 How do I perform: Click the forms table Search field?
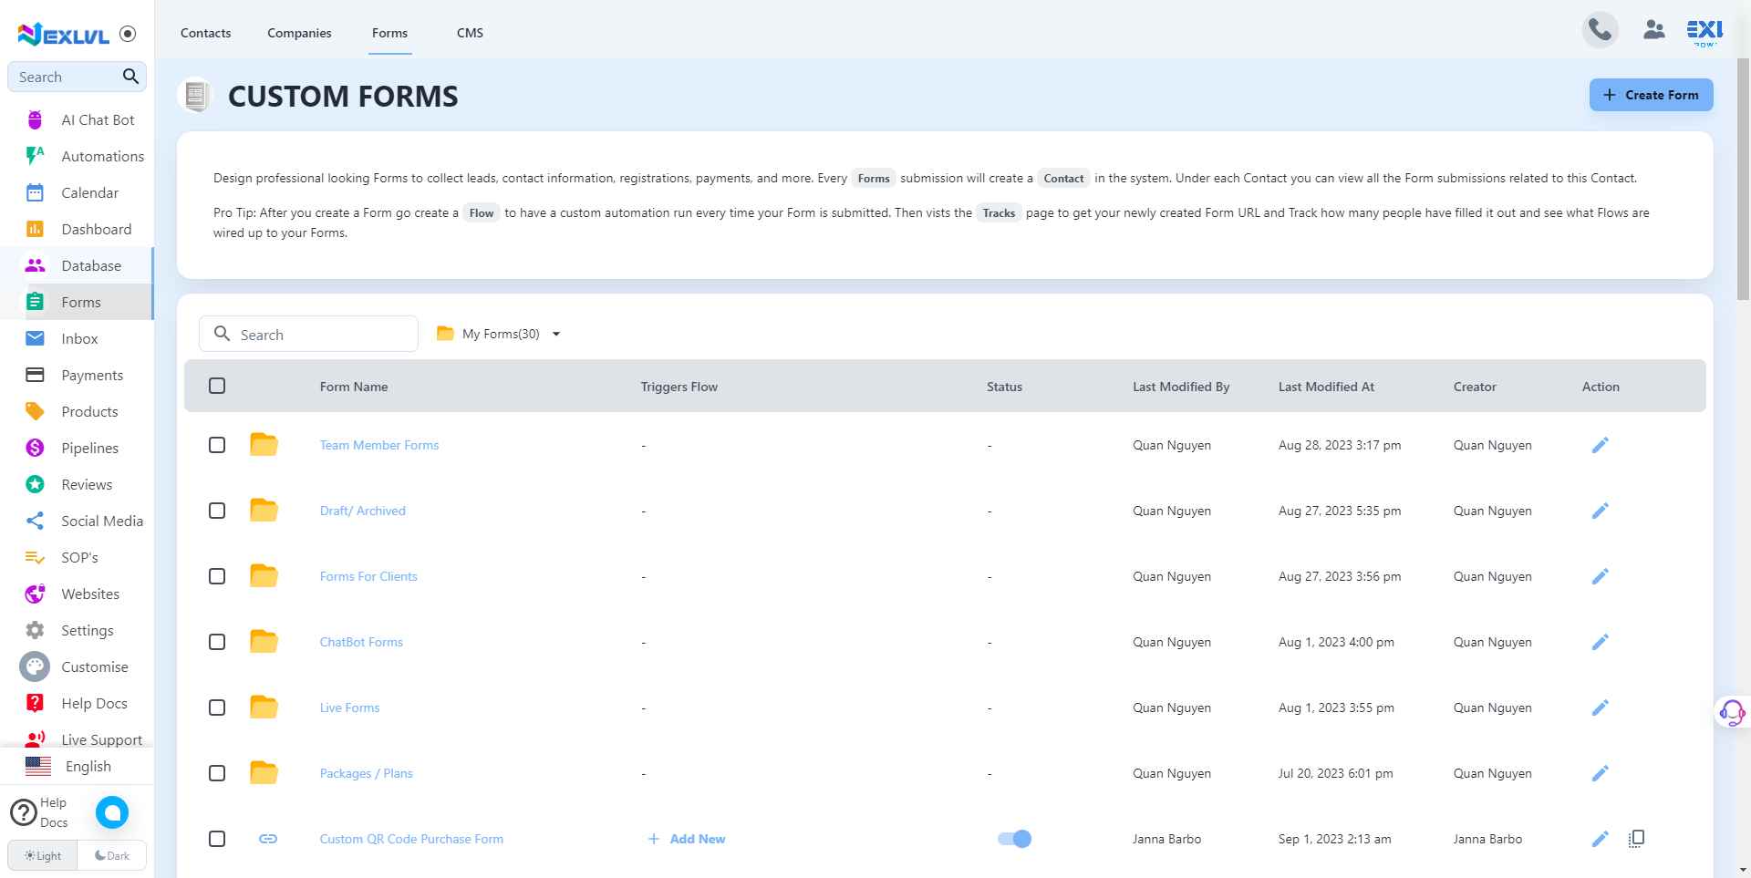pos(308,334)
